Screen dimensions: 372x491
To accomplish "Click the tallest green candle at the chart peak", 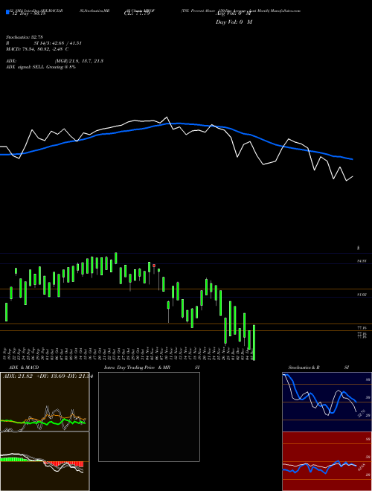I will coord(116,258).
